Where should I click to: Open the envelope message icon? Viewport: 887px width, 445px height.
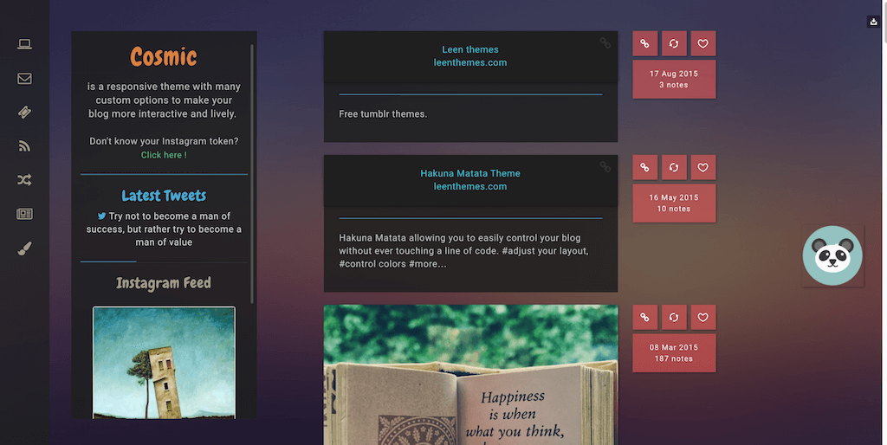click(24, 79)
